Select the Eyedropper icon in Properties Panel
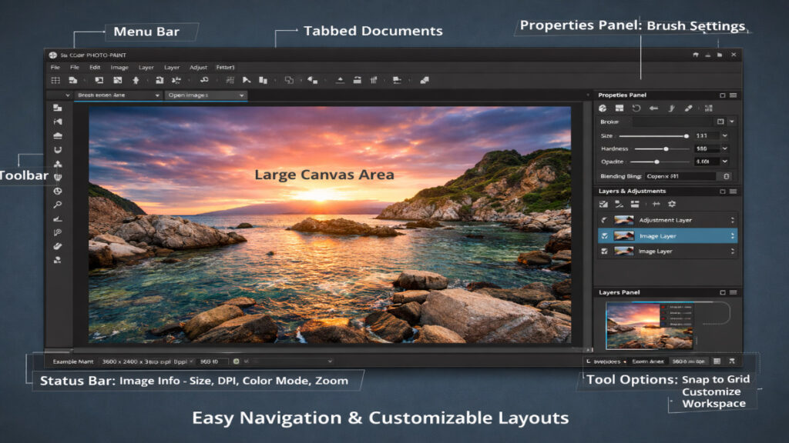Screen dimensions: 789x443 (689, 108)
